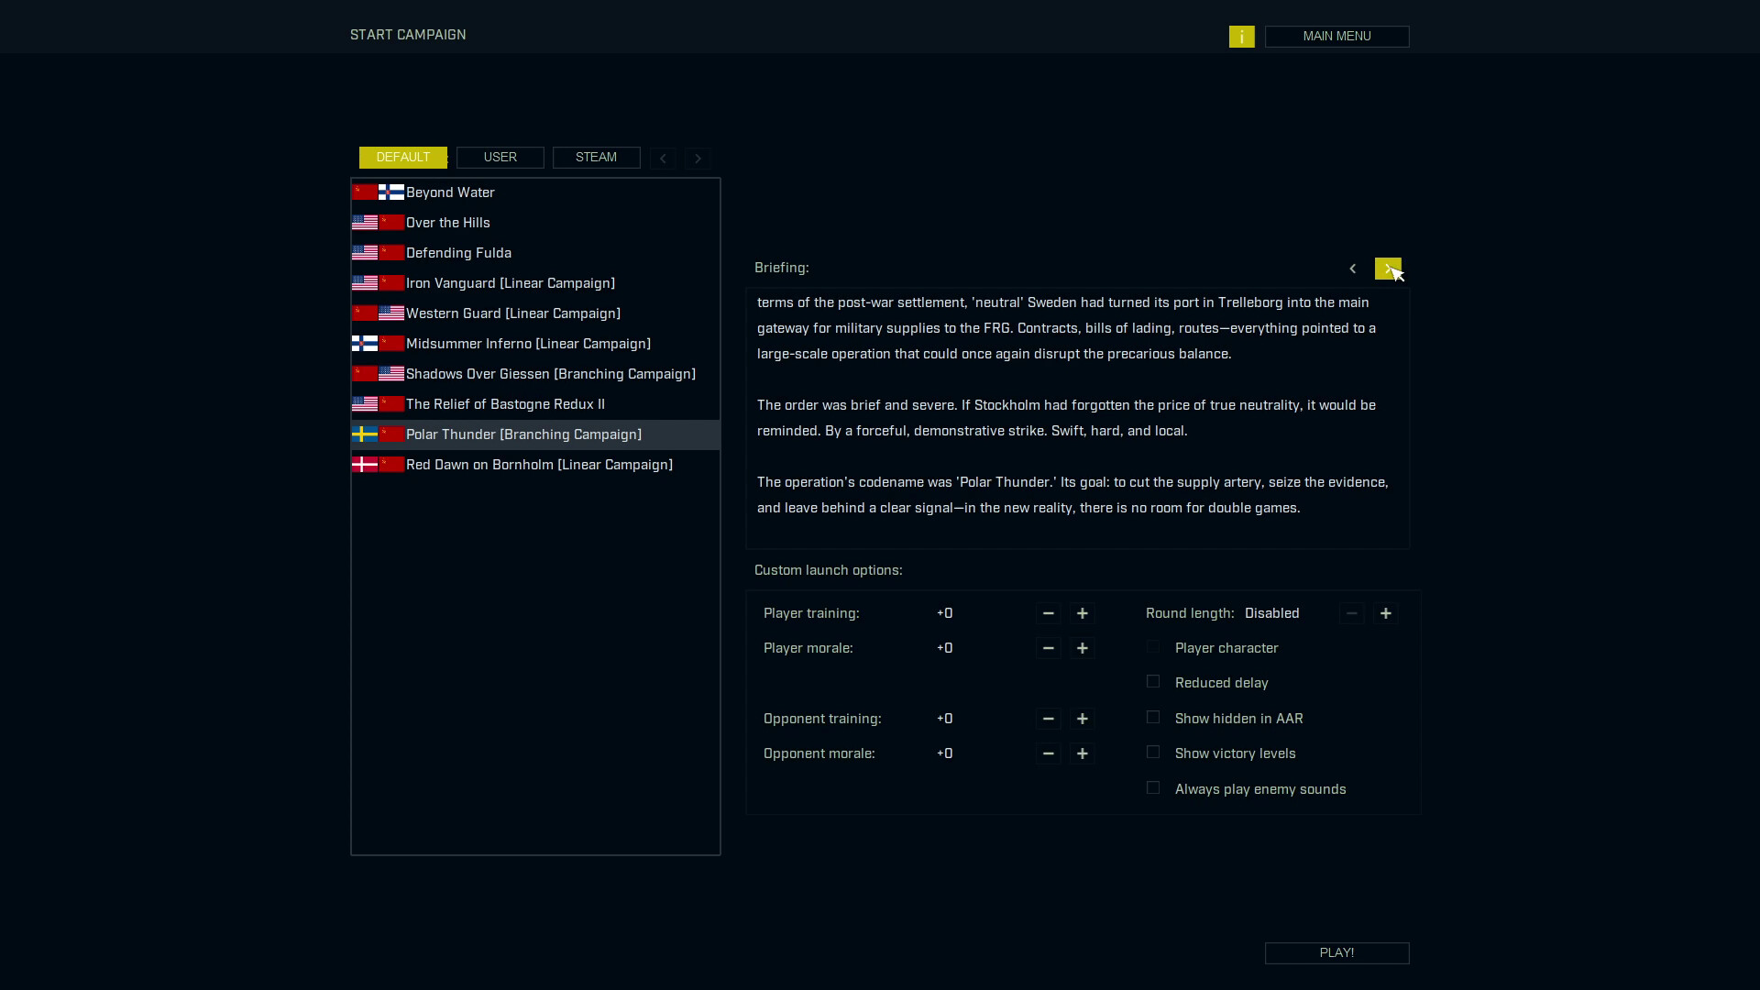This screenshot has height=990, width=1760.
Task: Click right chevron beside Steam tab
Action: pos(697,158)
